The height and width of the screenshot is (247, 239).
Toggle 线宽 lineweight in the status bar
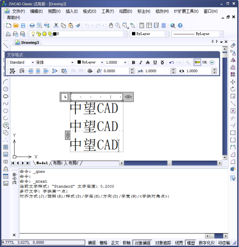[179, 243]
